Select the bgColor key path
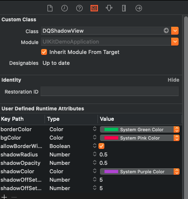The width and height of the screenshot is (188, 199). (x=11, y=138)
